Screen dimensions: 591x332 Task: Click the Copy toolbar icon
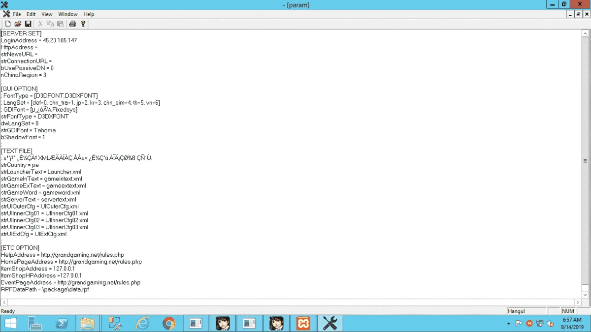50,24
